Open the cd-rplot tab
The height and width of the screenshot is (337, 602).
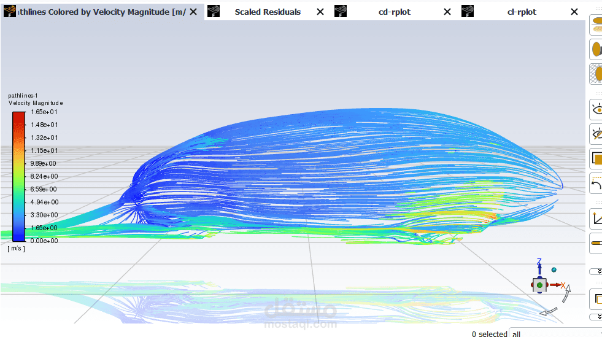pos(395,12)
